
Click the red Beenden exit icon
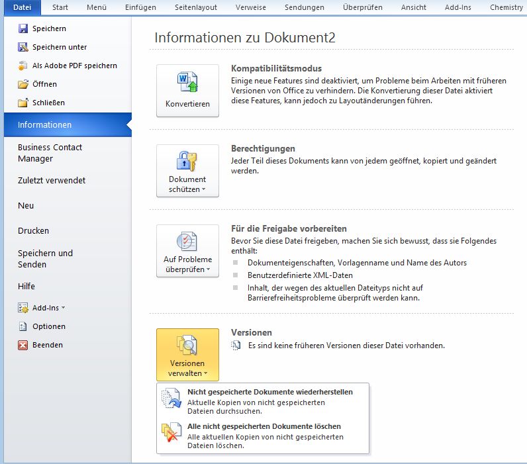coord(23,345)
